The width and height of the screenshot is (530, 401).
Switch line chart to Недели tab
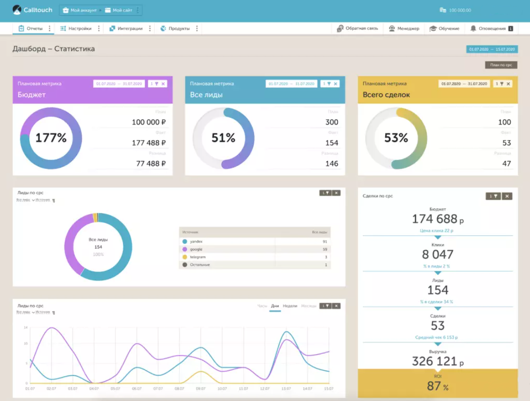click(290, 306)
